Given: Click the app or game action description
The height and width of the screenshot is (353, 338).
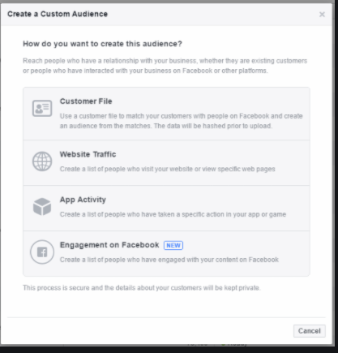Looking at the screenshot, I should coord(173,214).
